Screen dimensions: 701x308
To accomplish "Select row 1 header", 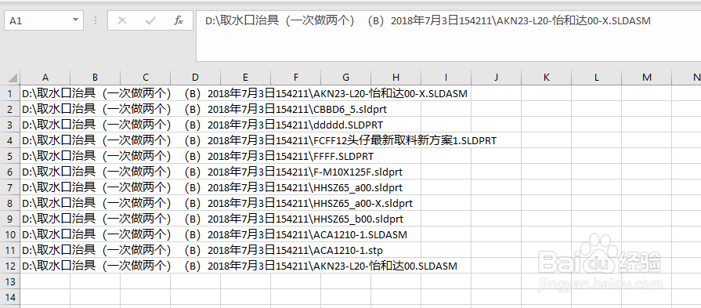I will pos(10,94).
